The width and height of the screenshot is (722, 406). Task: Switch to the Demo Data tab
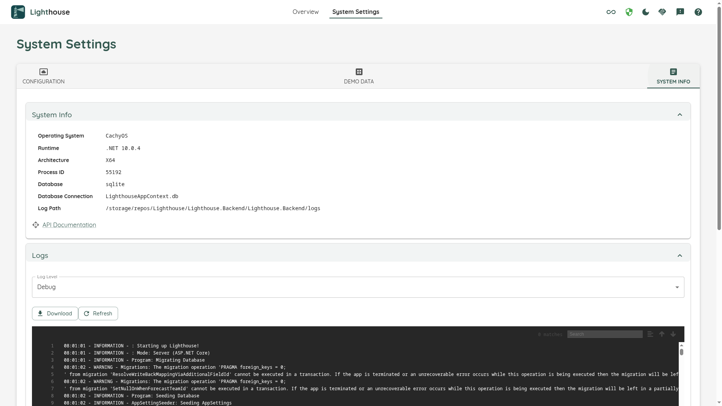click(x=359, y=76)
